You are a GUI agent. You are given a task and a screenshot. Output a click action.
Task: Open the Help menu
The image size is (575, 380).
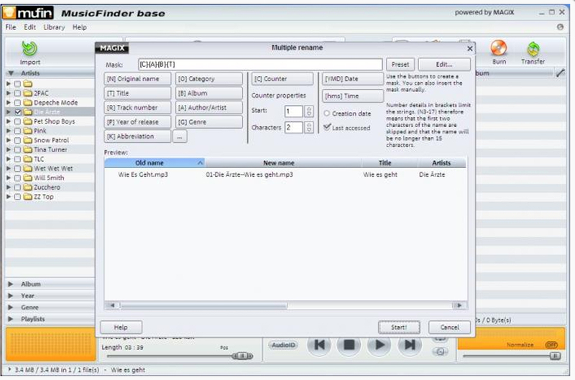80,27
